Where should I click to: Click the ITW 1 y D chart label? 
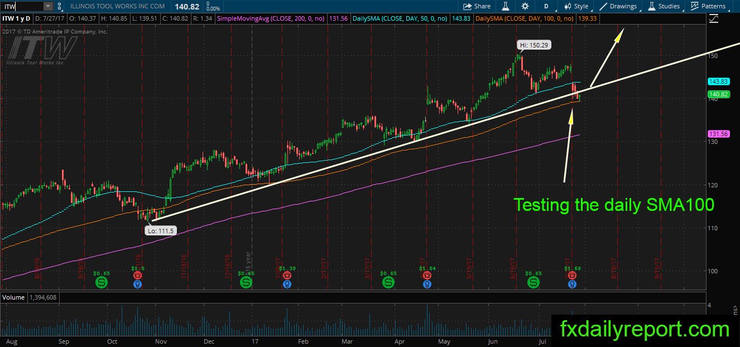point(17,18)
